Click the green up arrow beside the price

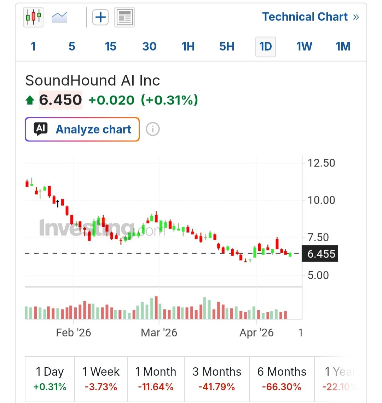coord(30,100)
